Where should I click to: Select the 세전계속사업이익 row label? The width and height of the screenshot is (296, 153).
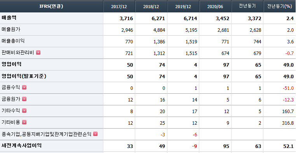(21, 146)
